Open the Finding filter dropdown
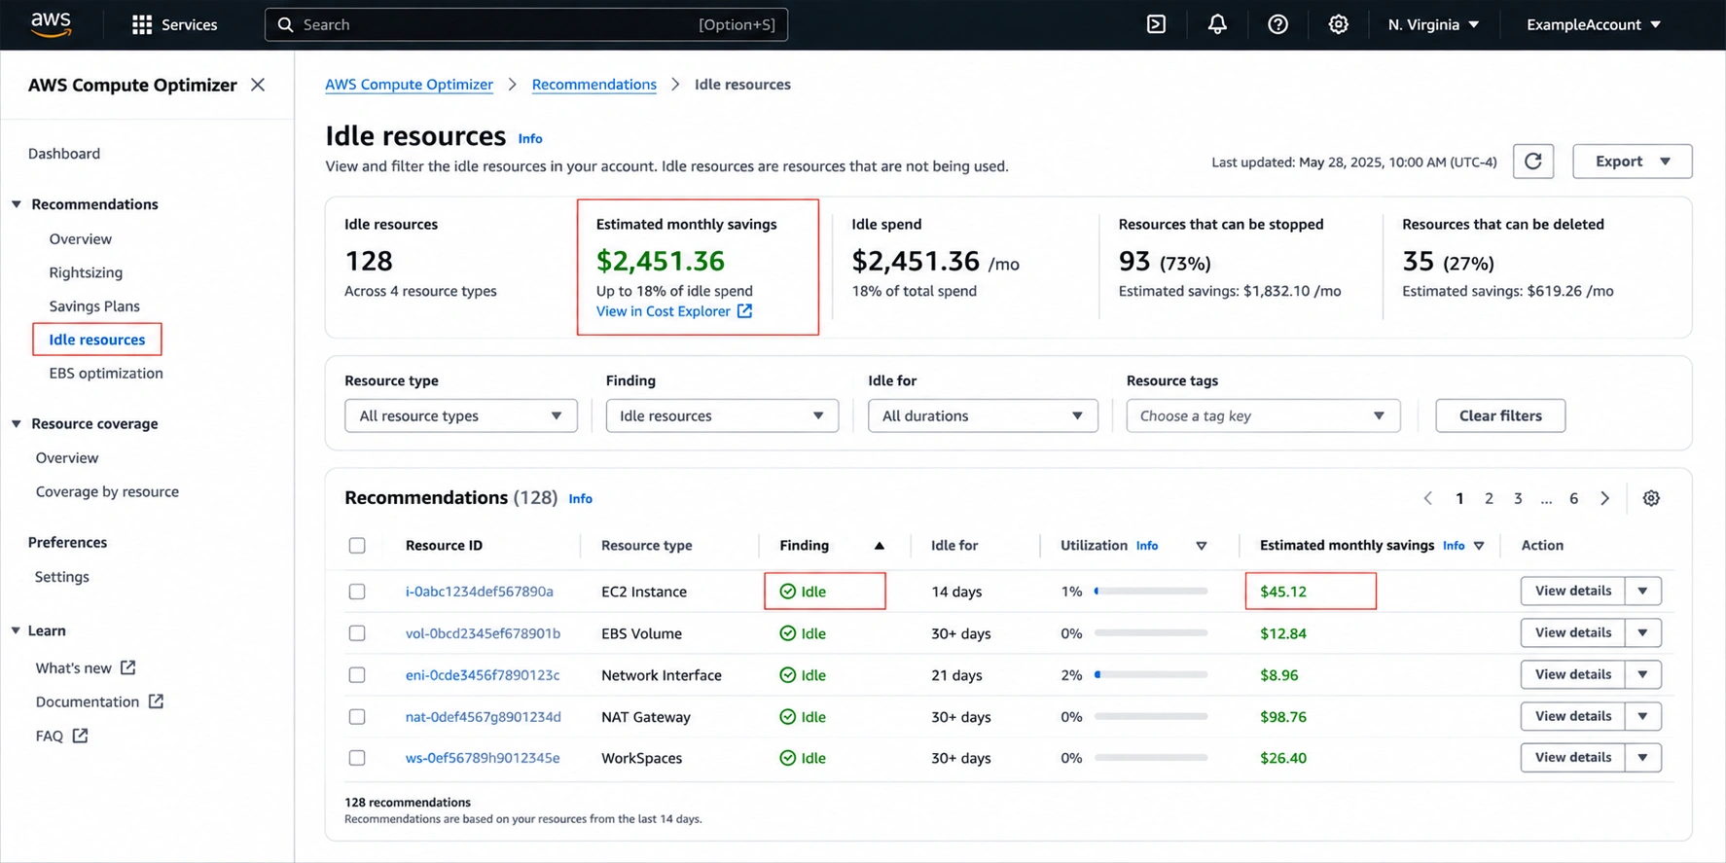Viewport: 1726px width, 863px height. tap(722, 415)
